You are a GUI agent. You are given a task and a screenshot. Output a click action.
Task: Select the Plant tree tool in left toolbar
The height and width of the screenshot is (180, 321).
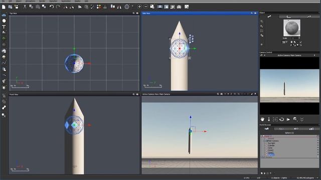(4, 38)
